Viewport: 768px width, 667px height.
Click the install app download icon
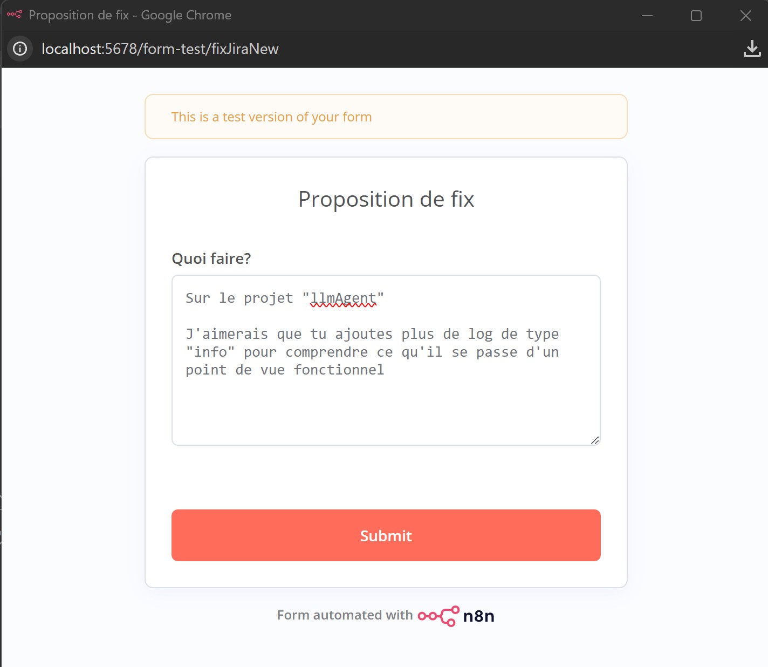[752, 49]
